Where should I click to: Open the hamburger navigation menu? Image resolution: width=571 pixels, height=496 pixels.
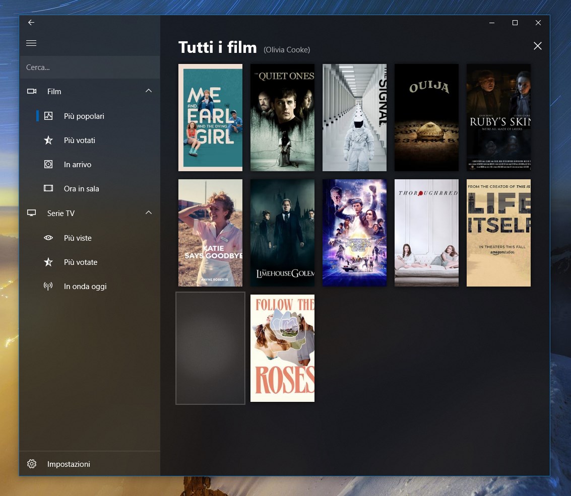31,43
